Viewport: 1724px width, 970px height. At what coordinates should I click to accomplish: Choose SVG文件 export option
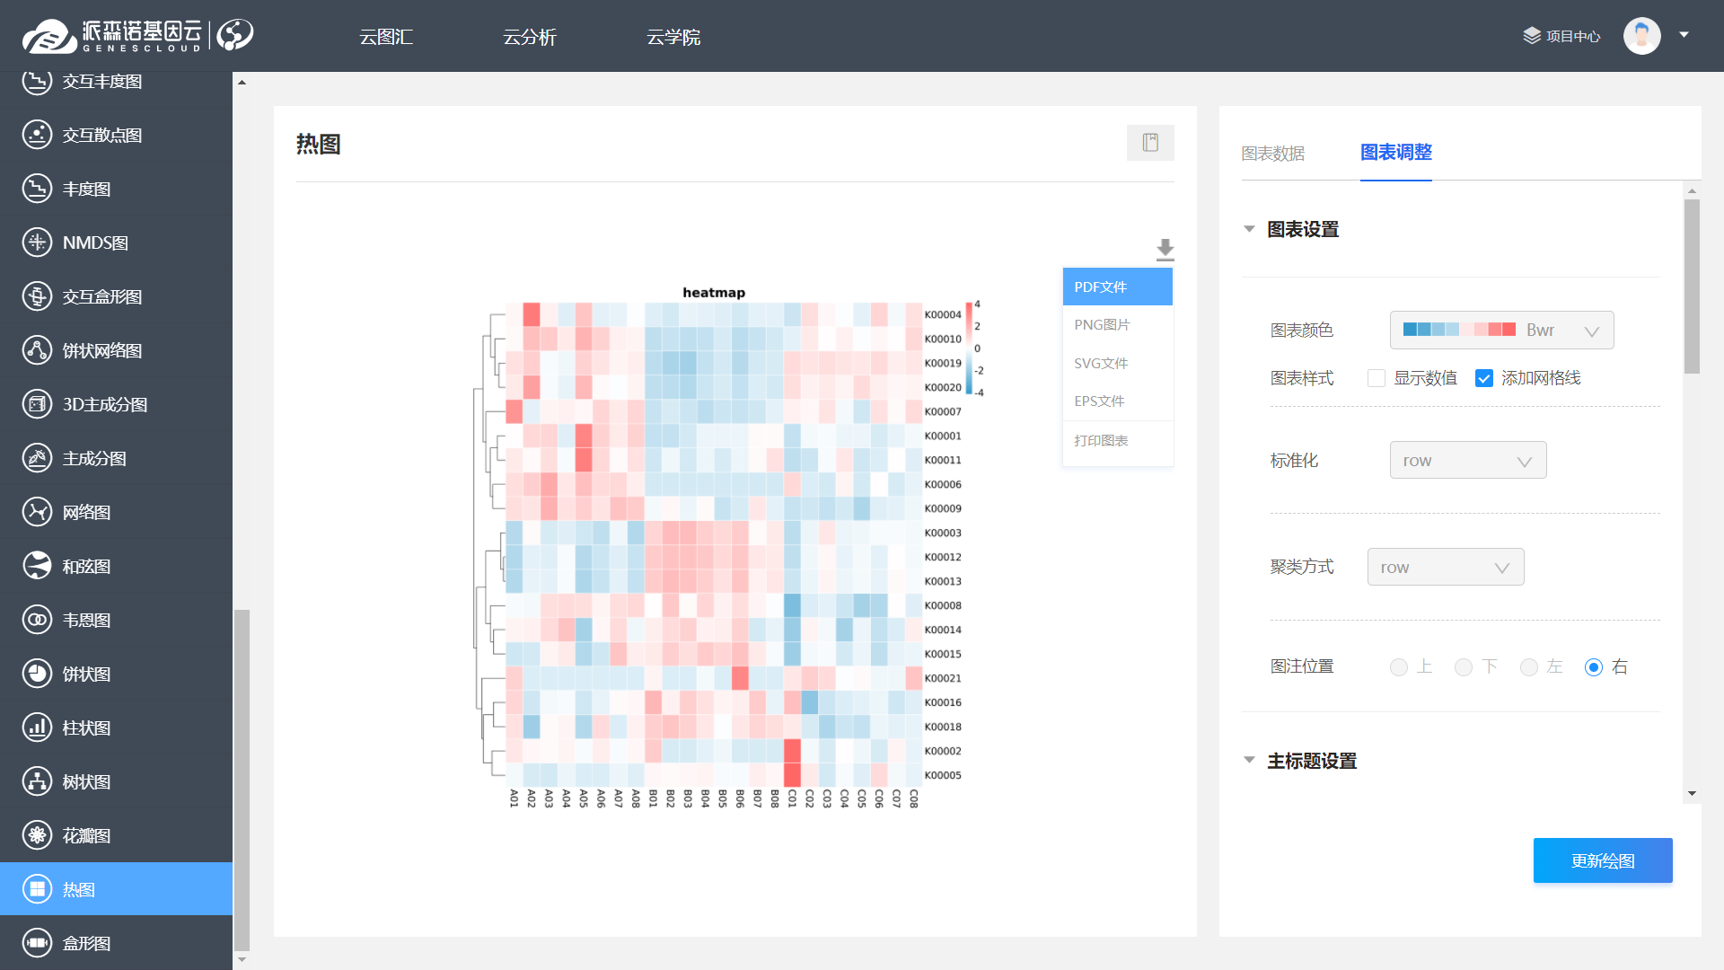[x=1118, y=363]
